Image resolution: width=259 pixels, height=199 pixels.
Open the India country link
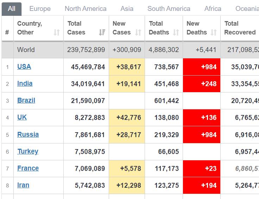point(25,83)
